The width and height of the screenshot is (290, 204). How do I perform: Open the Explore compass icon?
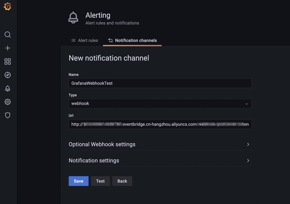coord(8,75)
